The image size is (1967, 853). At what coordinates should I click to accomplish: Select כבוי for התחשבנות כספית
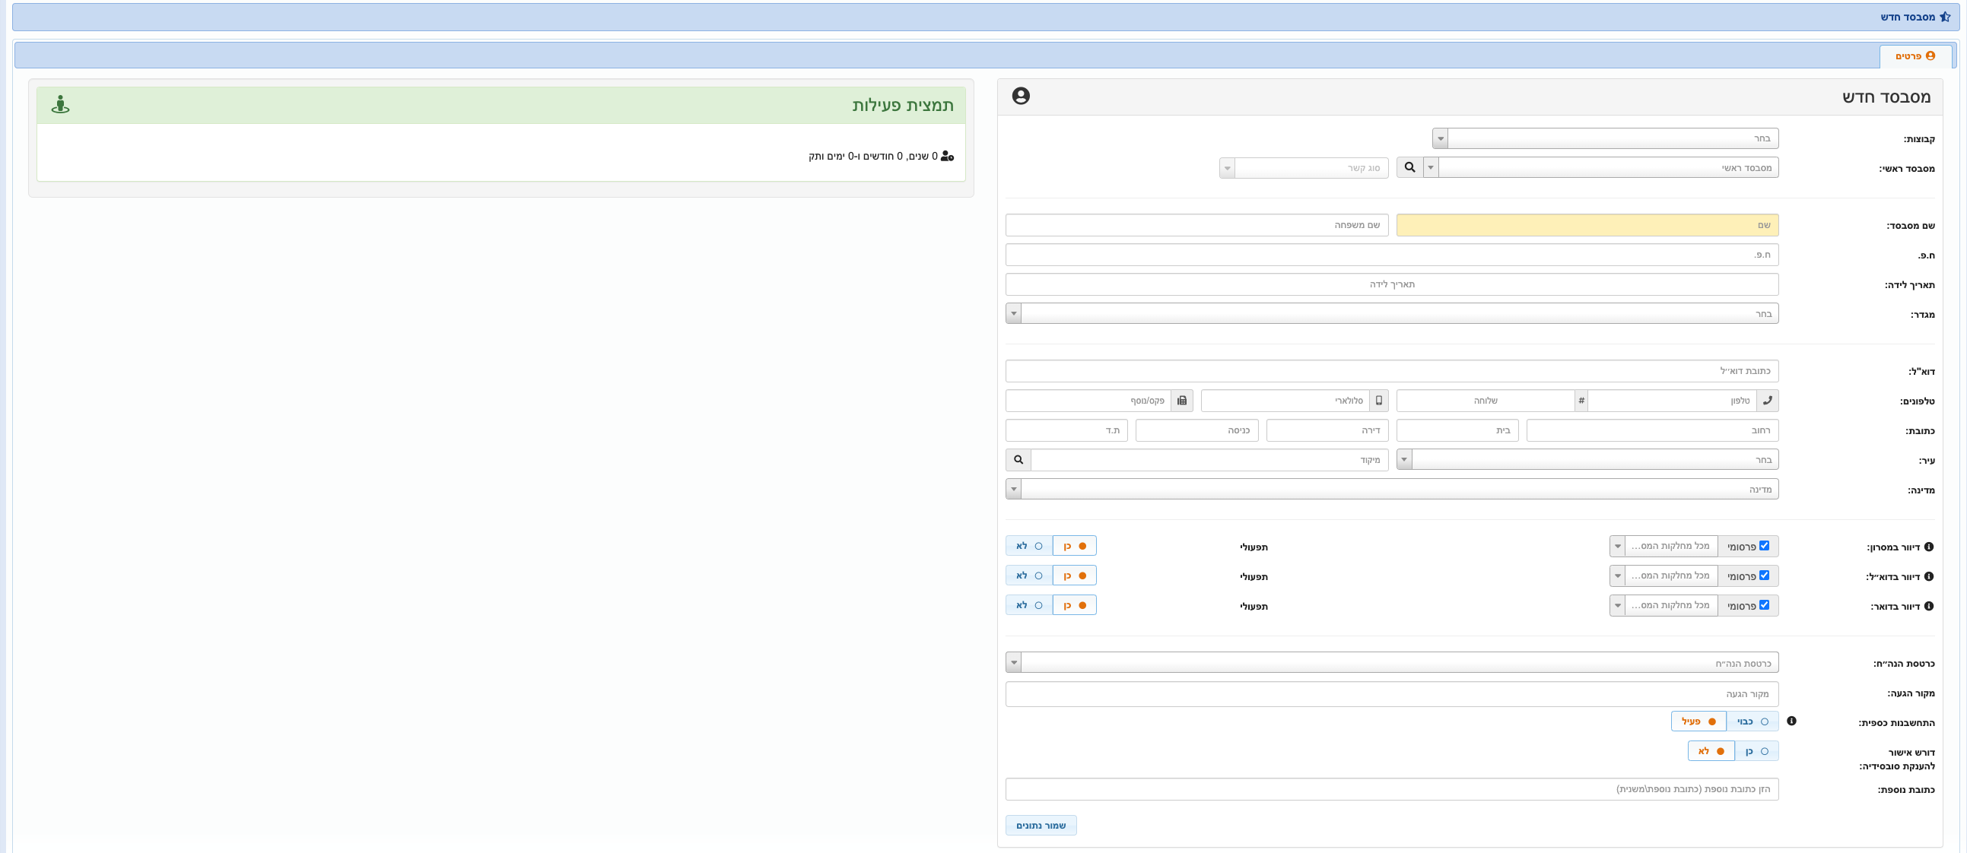[x=1753, y=721]
